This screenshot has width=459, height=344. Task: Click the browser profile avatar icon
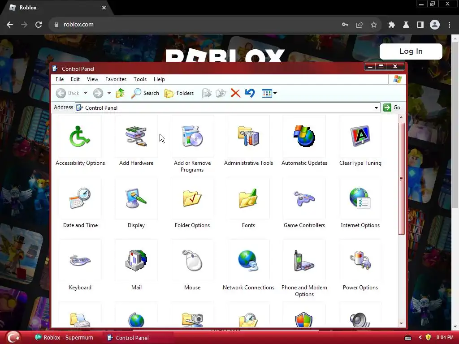click(x=435, y=25)
